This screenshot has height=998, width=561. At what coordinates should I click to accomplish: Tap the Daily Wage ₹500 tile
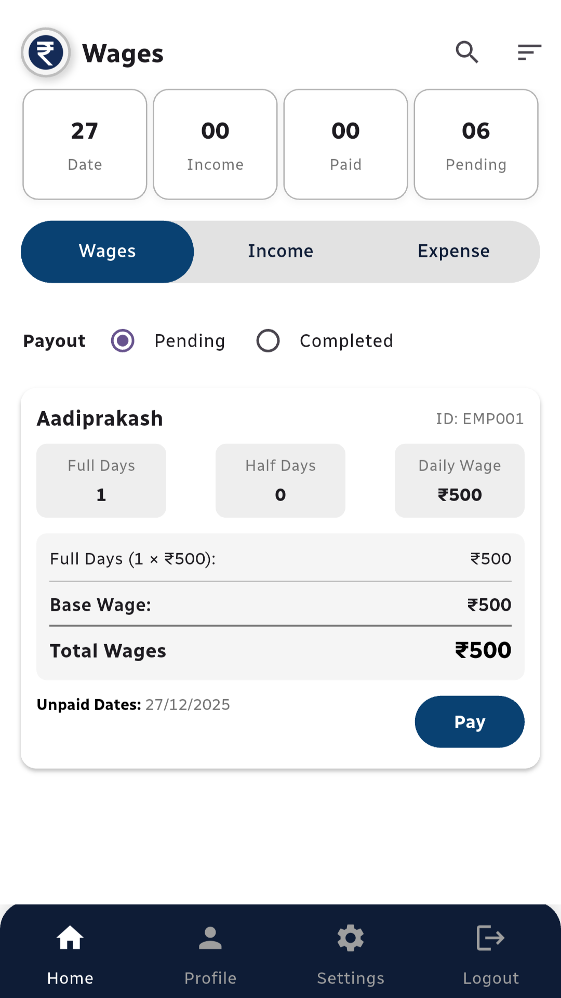click(x=459, y=481)
